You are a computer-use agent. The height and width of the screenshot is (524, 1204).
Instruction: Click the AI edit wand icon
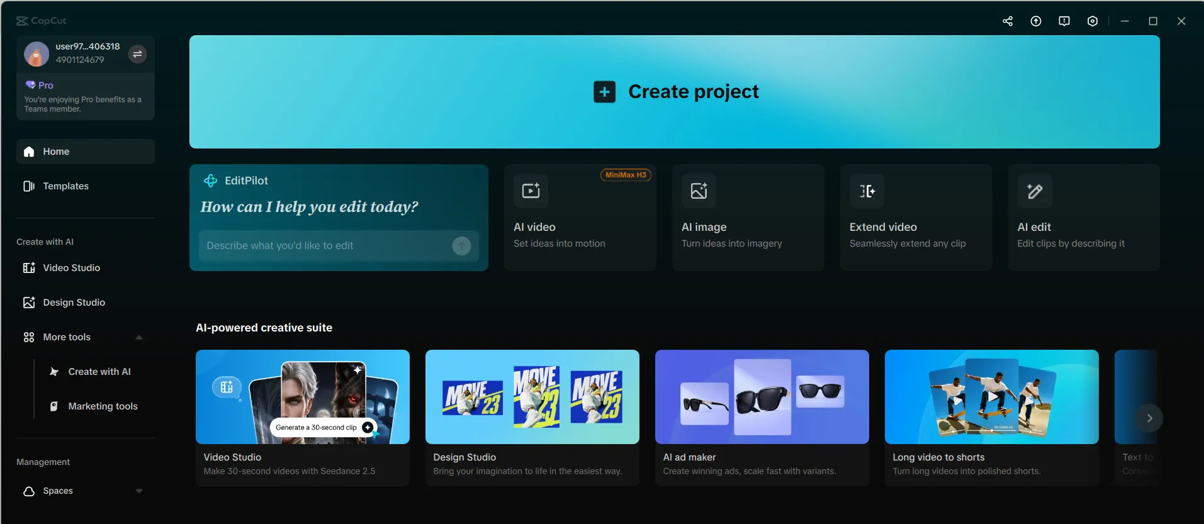tap(1035, 191)
